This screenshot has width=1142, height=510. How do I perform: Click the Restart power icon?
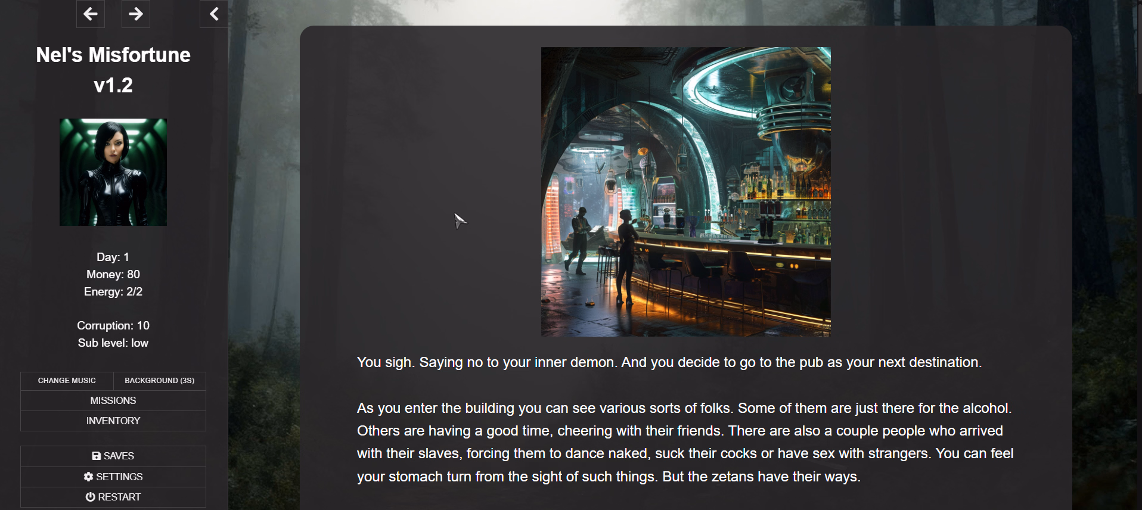click(x=90, y=497)
